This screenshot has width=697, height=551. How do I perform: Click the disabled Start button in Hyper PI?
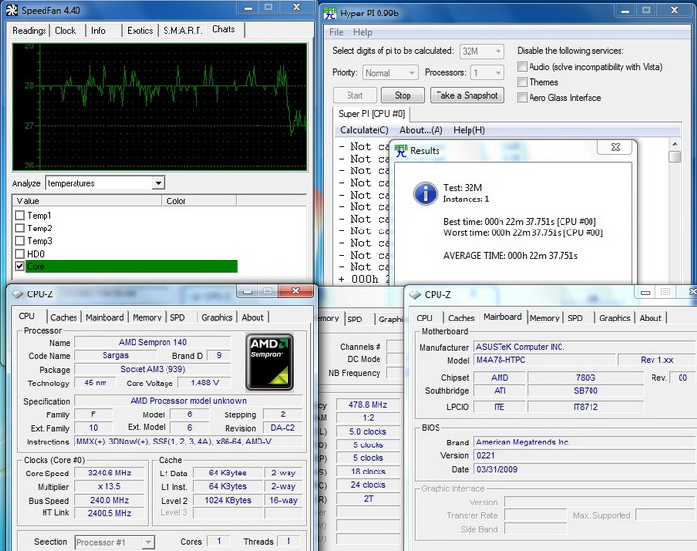pyautogui.click(x=354, y=95)
